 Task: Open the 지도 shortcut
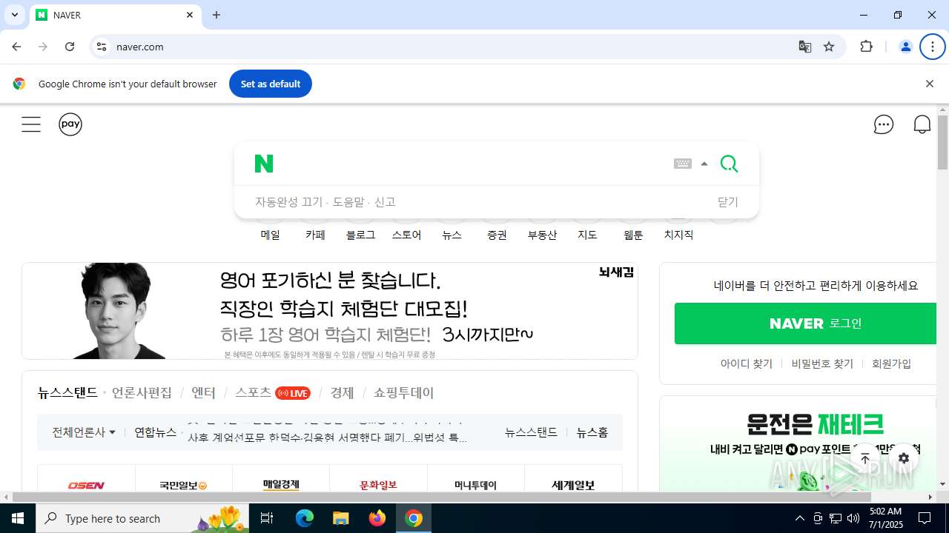click(x=587, y=235)
